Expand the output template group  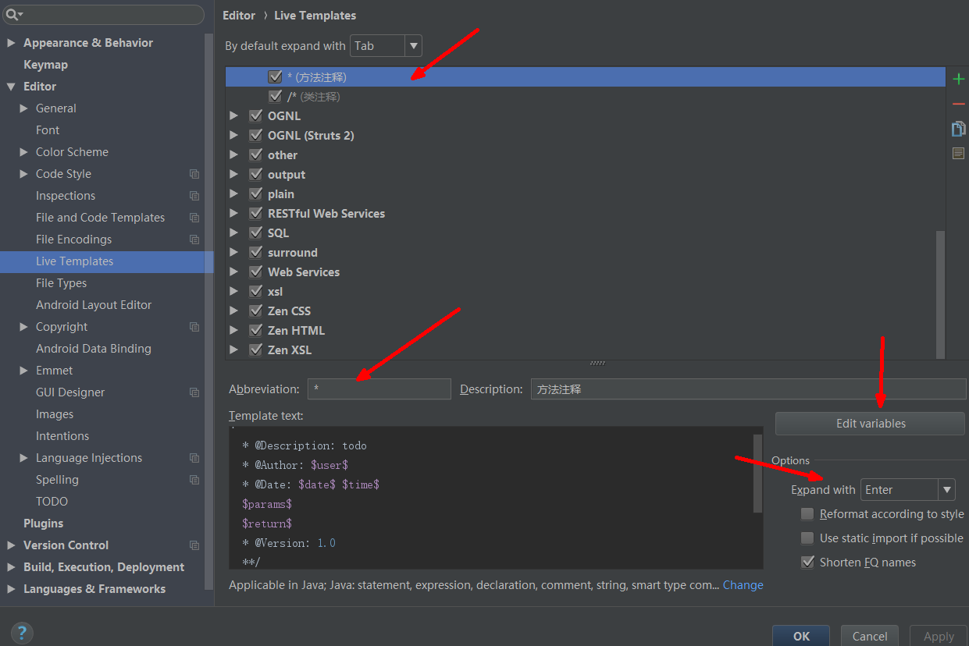point(233,174)
